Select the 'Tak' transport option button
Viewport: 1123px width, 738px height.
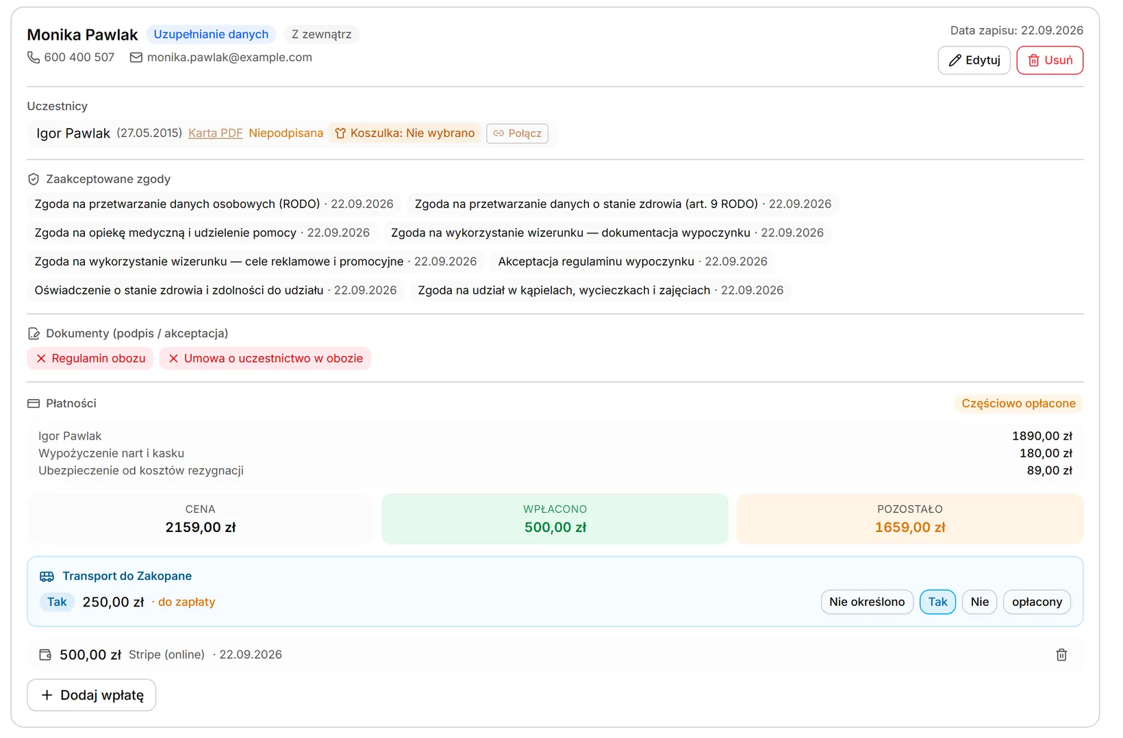coord(937,602)
